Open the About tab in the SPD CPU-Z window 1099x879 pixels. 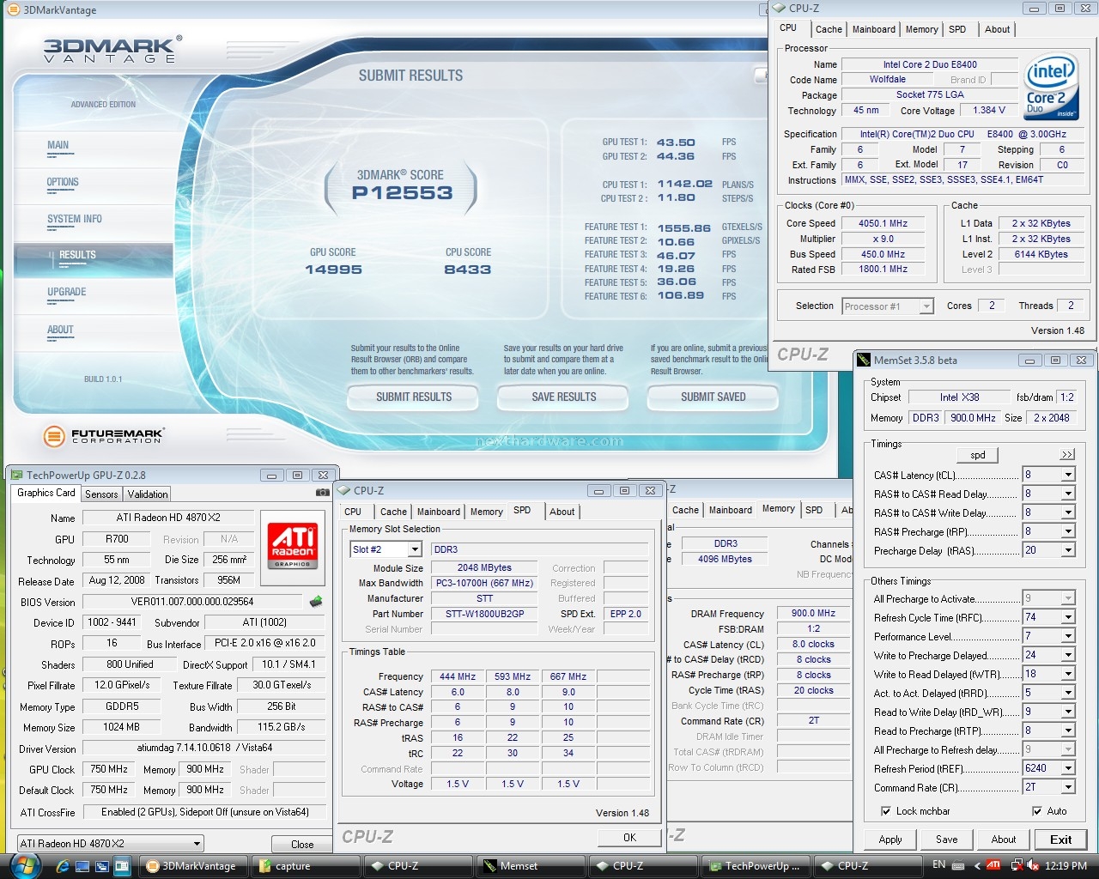coord(562,512)
